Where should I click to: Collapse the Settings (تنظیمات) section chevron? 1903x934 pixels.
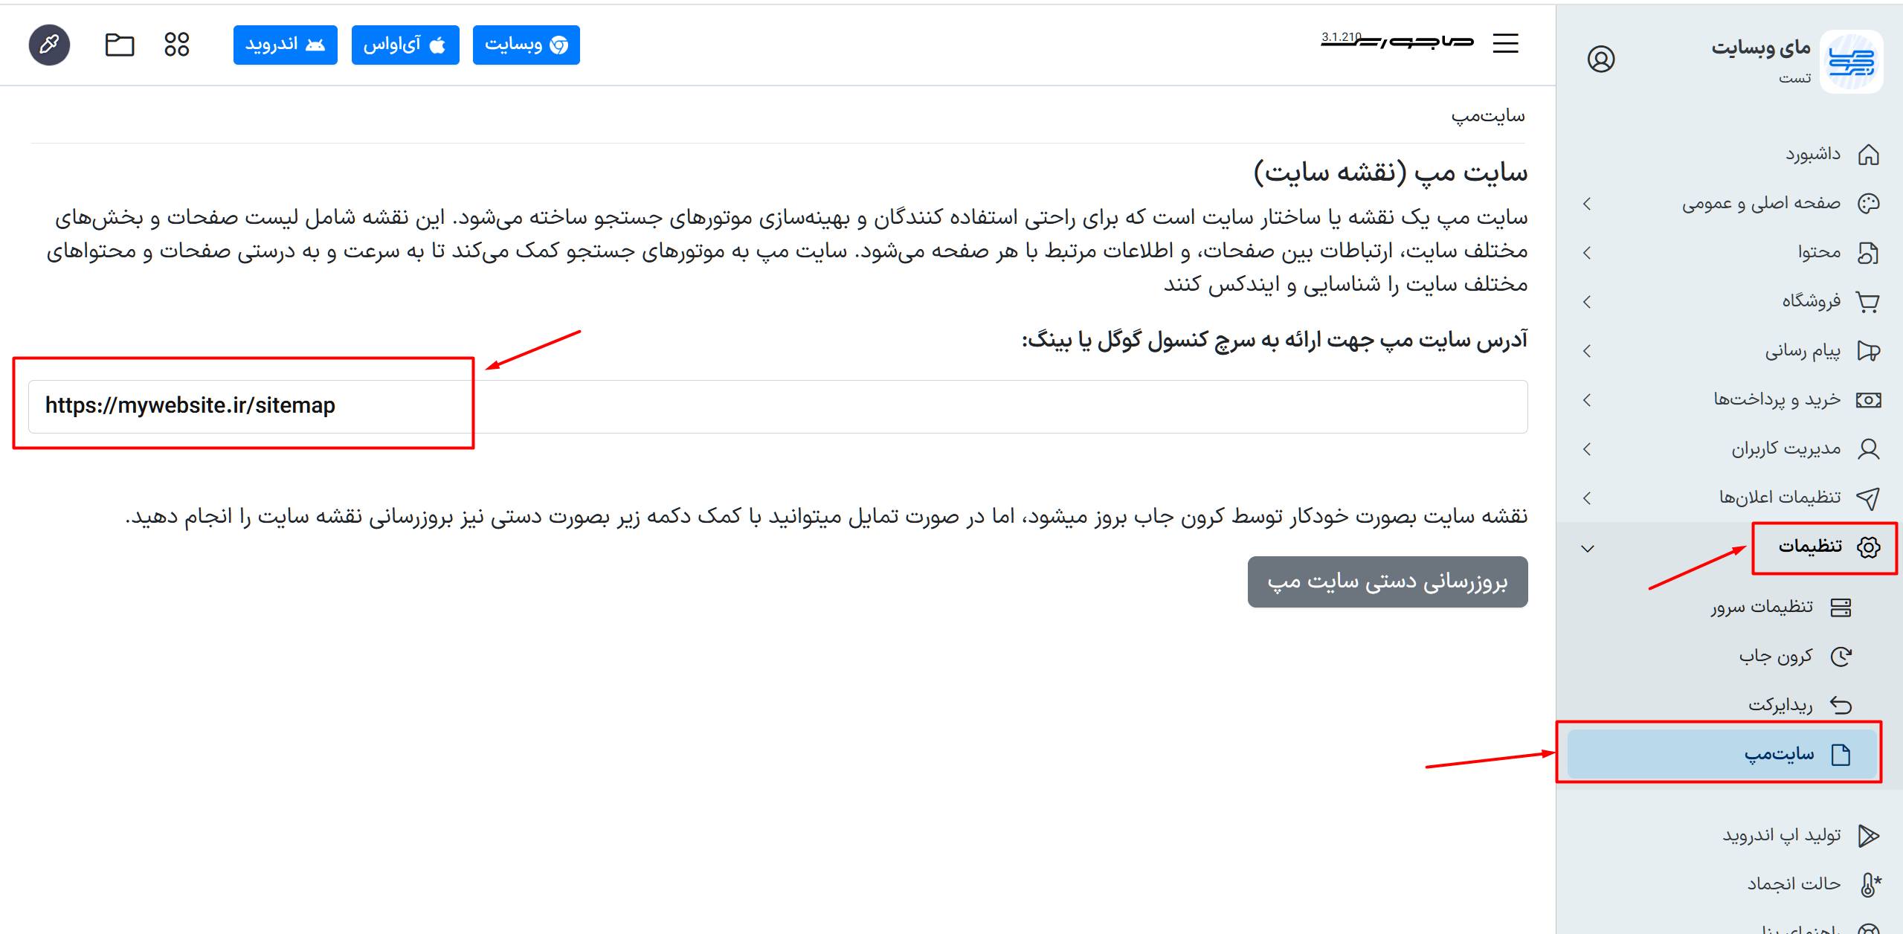[1587, 549]
